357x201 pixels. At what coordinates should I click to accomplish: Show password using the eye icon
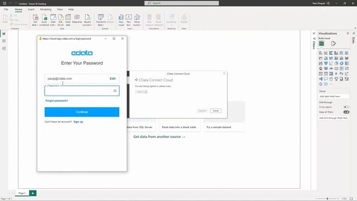tap(115, 90)
